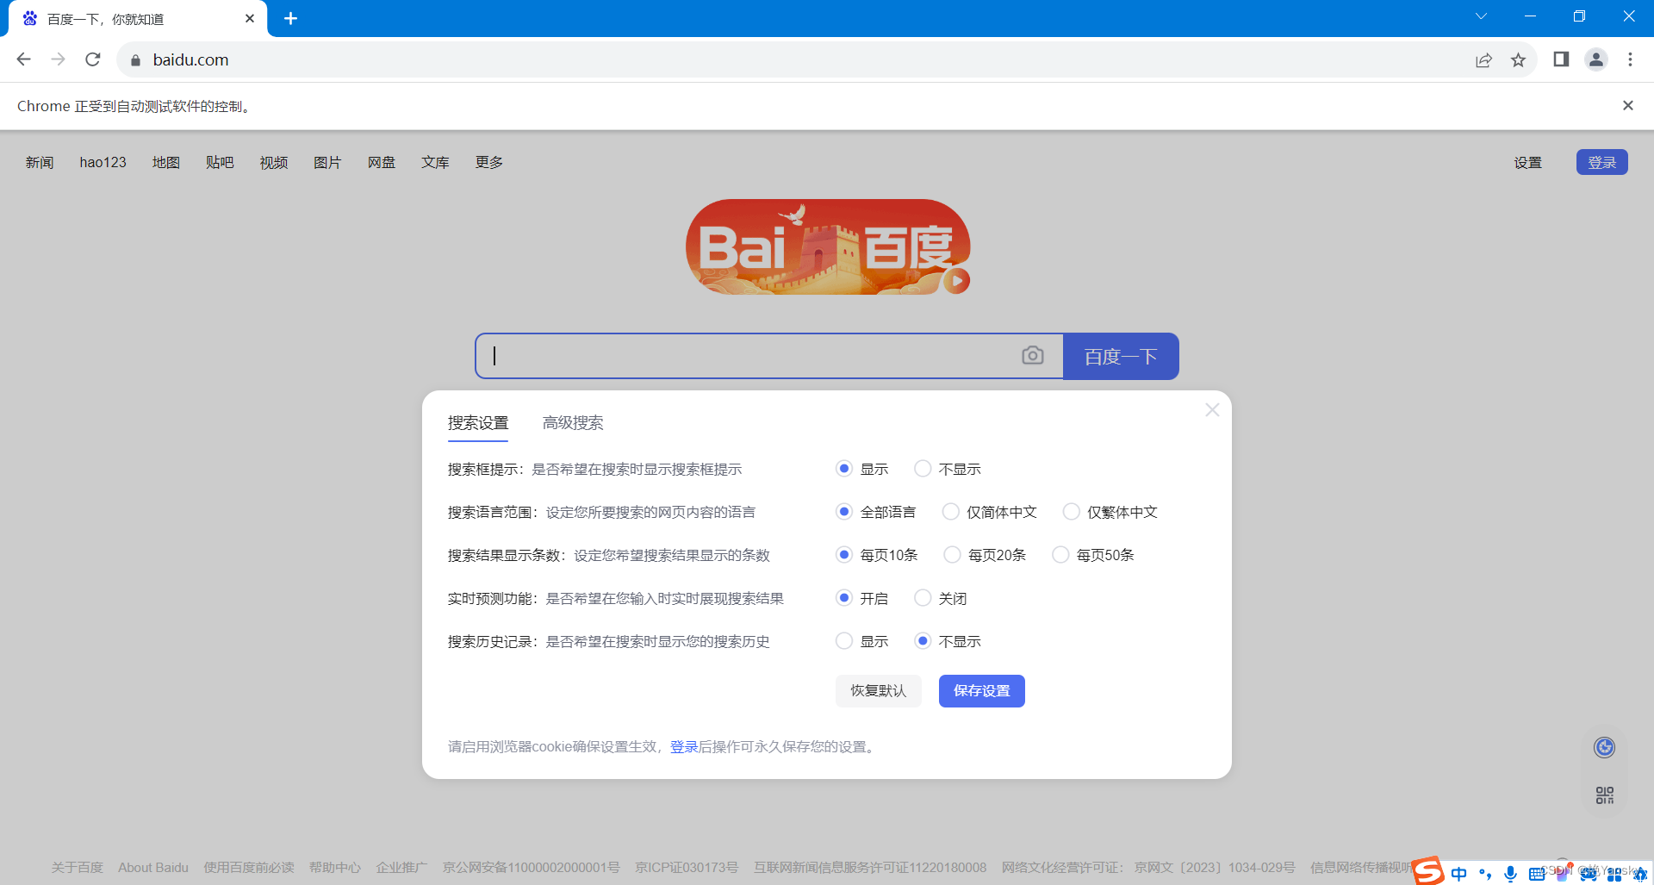Image resolution: width=1654 pixels, height=885 pixels.
Task: Click the Sogou voice input microphone icon
Action: (x=1510, y=874)
